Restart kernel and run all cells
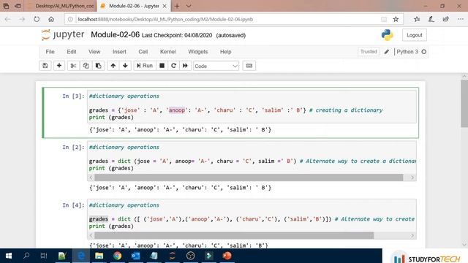Image resolution: width=468 pixels, height=263 pixels. pos(185,66)
